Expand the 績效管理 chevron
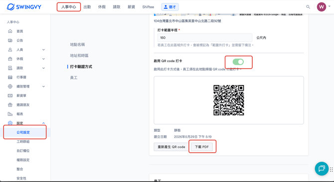Image resolution: width=334 pixels, height=182 pixels. click(x=43, y=87)
